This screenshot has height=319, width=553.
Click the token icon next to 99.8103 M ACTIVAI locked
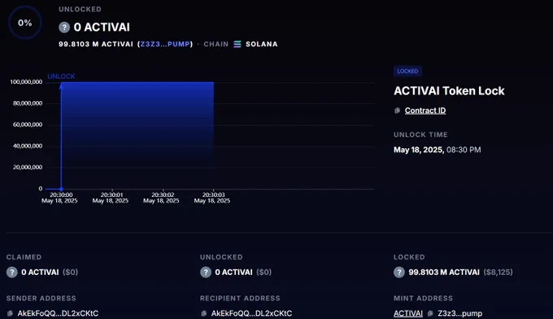tap(399, 272)
